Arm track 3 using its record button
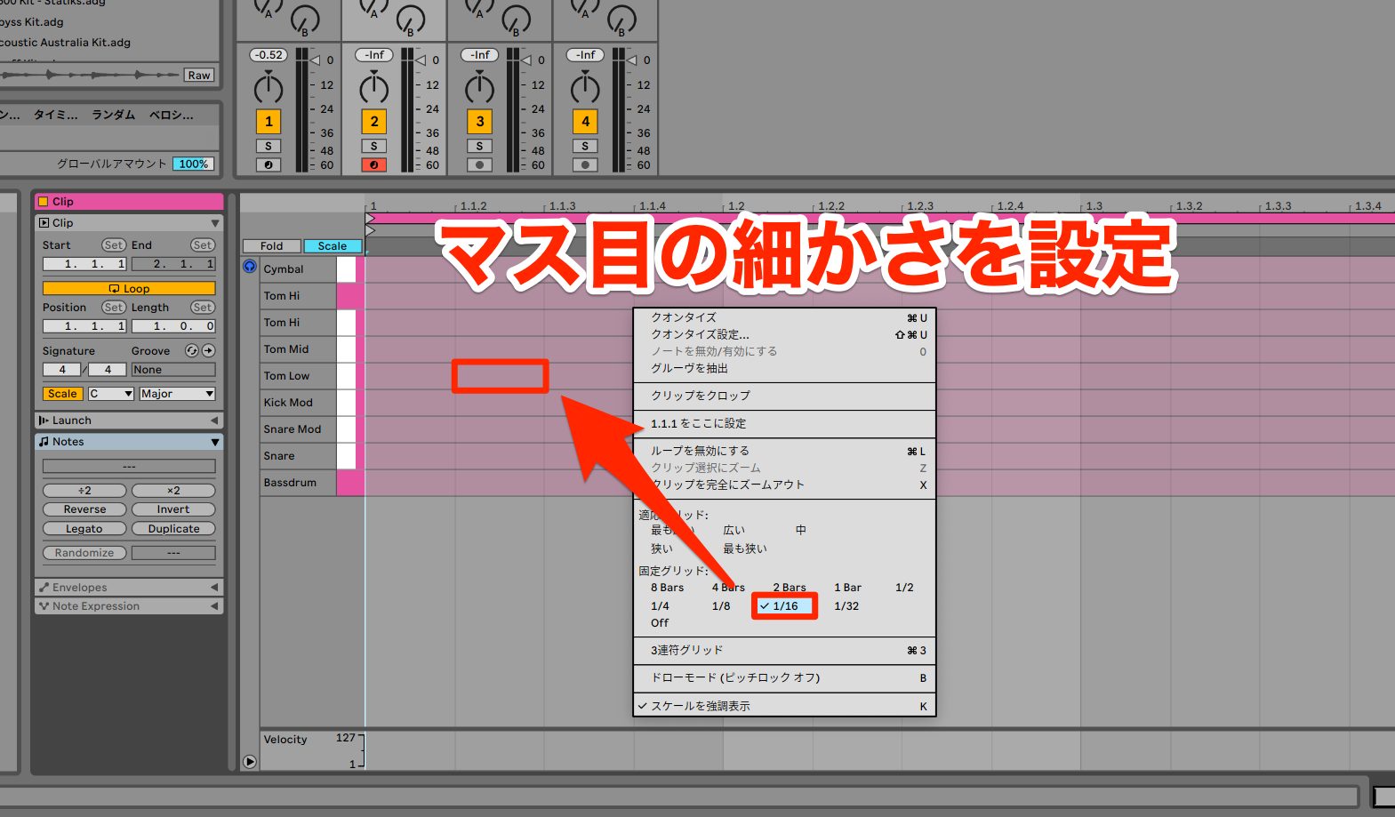Image resolution: width=1395 pixels, height=817 pixels. click(480, 165)
